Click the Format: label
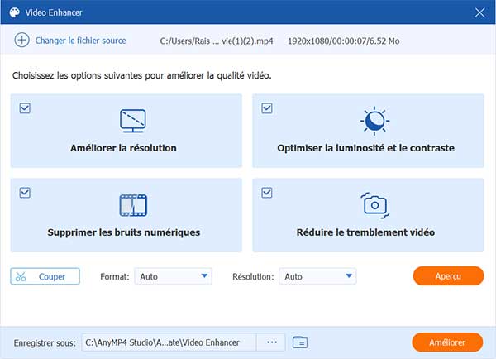Screen dimensions: 496x359 pyautogui.click(x=115, y=276)
